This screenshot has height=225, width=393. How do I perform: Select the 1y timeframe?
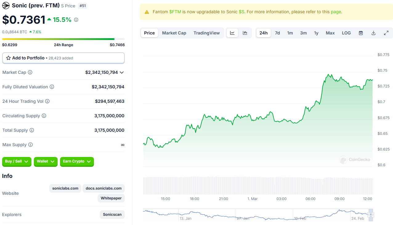(x=316, y=33)
